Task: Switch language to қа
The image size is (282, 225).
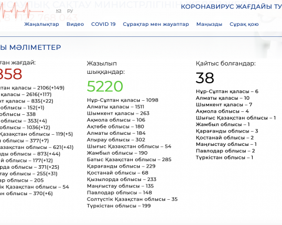Action: click(59, 11)
